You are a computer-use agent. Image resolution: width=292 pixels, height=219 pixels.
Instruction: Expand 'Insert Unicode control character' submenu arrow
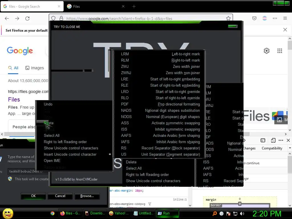tap(110, 154)
